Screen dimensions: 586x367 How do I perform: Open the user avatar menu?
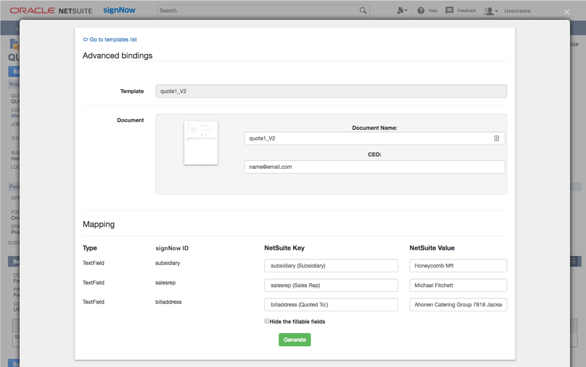491,11
